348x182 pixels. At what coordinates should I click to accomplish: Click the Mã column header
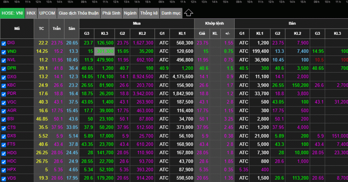17,28
